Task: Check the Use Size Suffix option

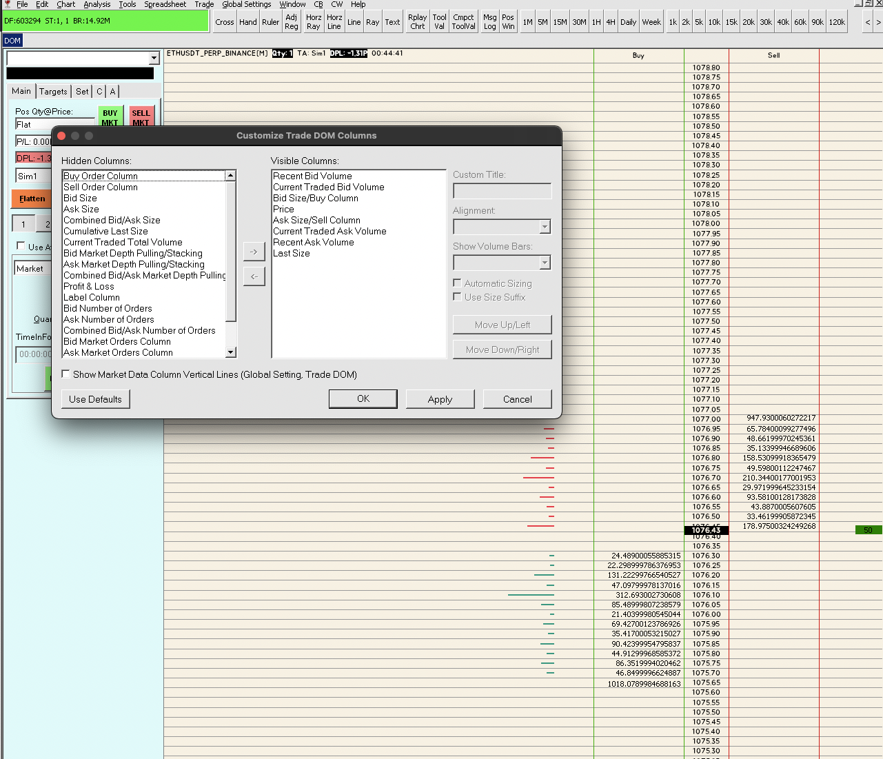Action: 457,297
